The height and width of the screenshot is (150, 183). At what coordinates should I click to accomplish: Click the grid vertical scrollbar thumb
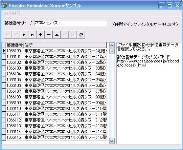click(x=112, y=51)
